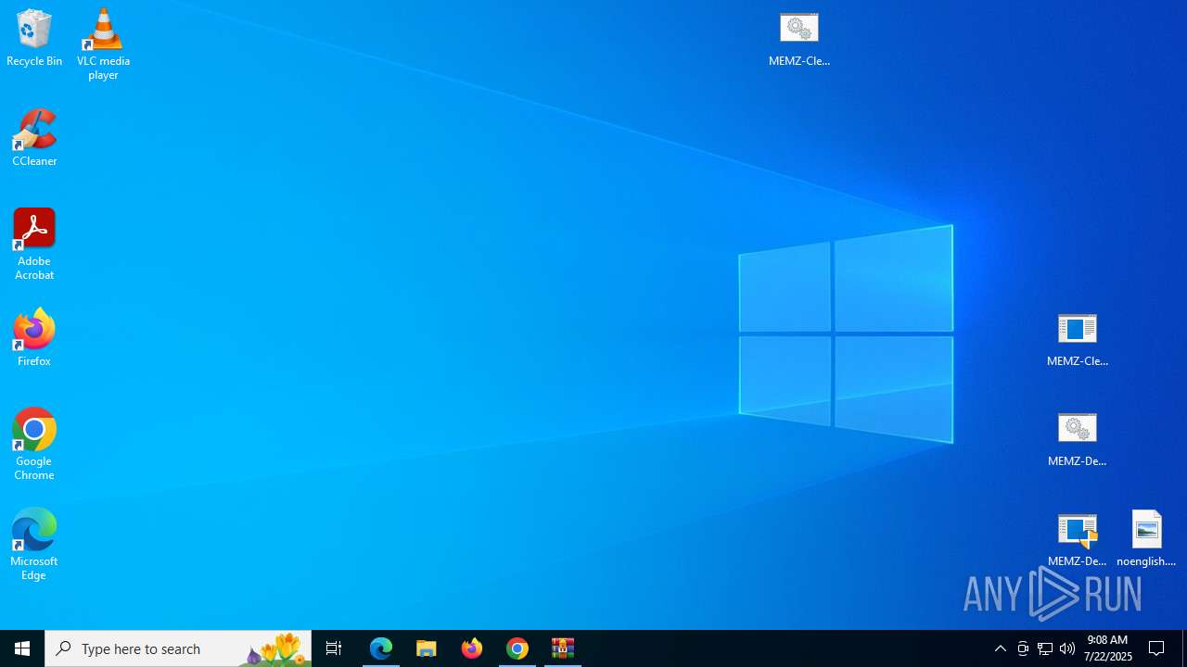1187x667 pixels.
Task: Select the Adobe Acrobat desktop shortcut
Action: coord(34,245)
